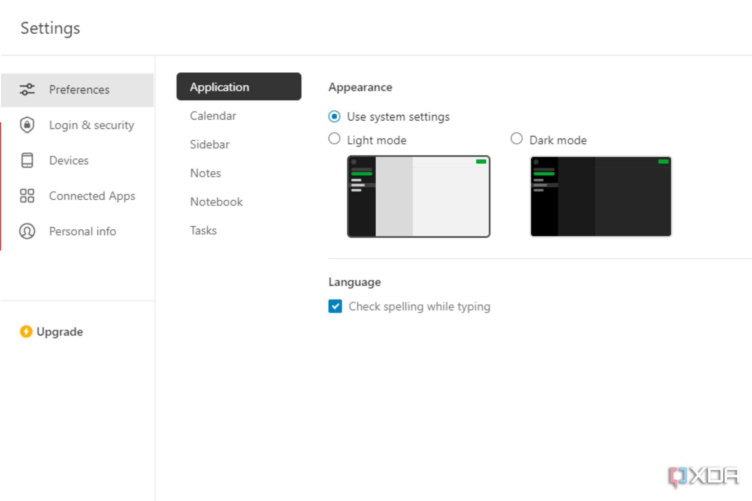752x501 pixels.
Task: Switch to the Notebook preferences tab
Action: [x=217, y=202]
